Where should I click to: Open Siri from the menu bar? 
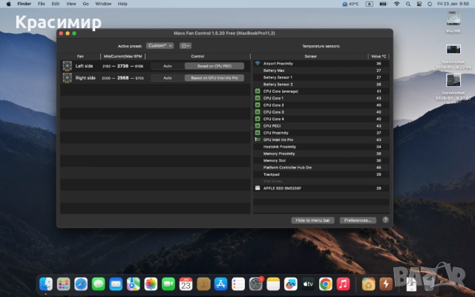click(430, 4)
